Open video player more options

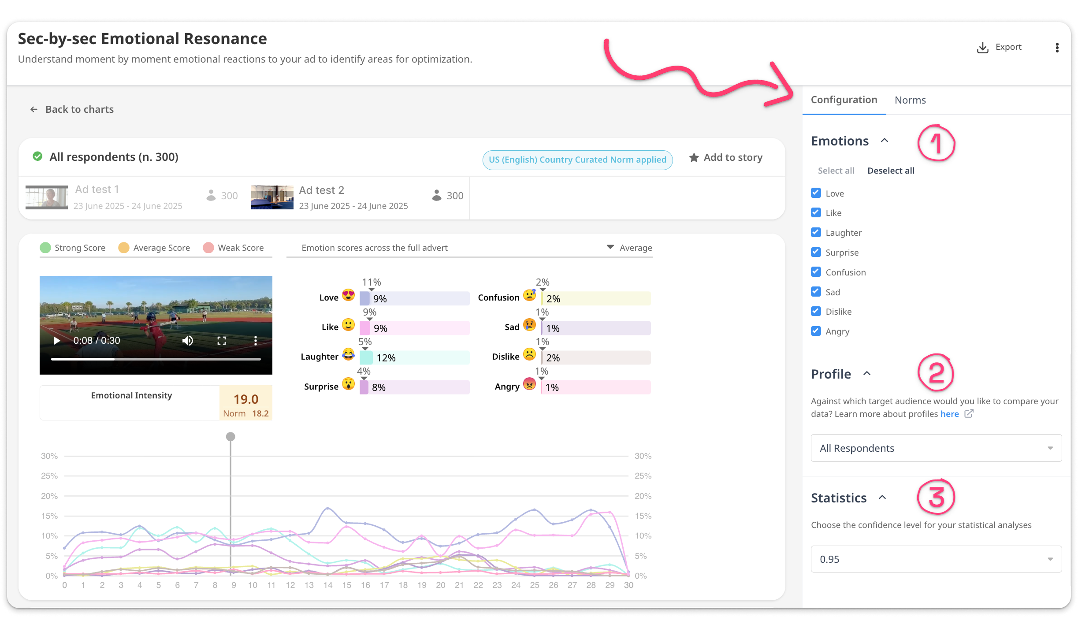[x=256, y=341]
